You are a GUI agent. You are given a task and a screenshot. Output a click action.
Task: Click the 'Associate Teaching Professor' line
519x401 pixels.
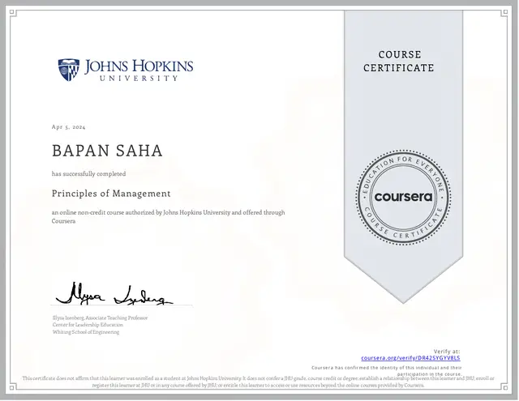100,318
